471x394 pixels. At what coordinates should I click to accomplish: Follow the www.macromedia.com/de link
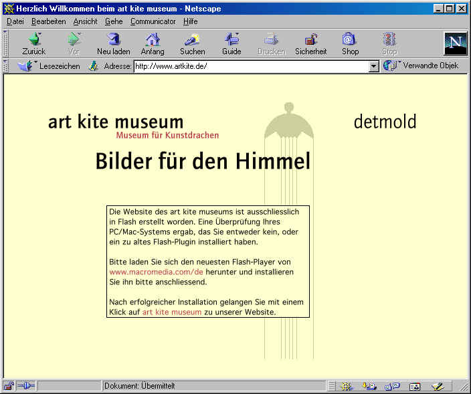pos(156,272)
